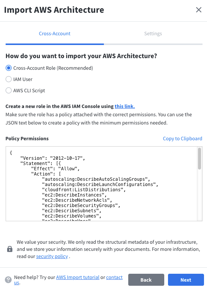Viewport: 207px width, 291px height.
Task: Close the Import AWS Architecture dialog
Action: tap(199, 10)
